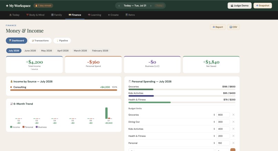
Task: Select the Finance tab
Action: 75,15
